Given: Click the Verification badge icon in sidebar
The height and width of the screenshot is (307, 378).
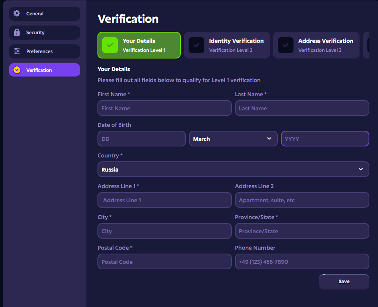Looking at the screenshot, I should pyautogui.click(x=17, y=70).
